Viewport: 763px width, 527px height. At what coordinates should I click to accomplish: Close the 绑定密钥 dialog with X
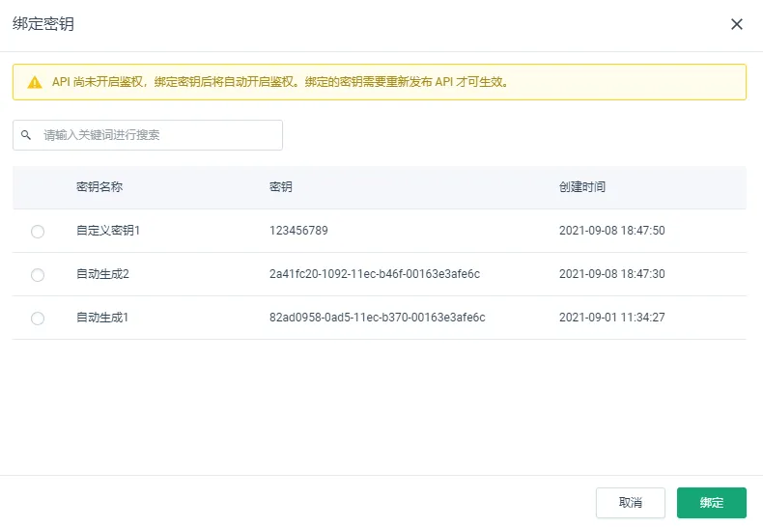pyautogui.click(x=736, y=24)
